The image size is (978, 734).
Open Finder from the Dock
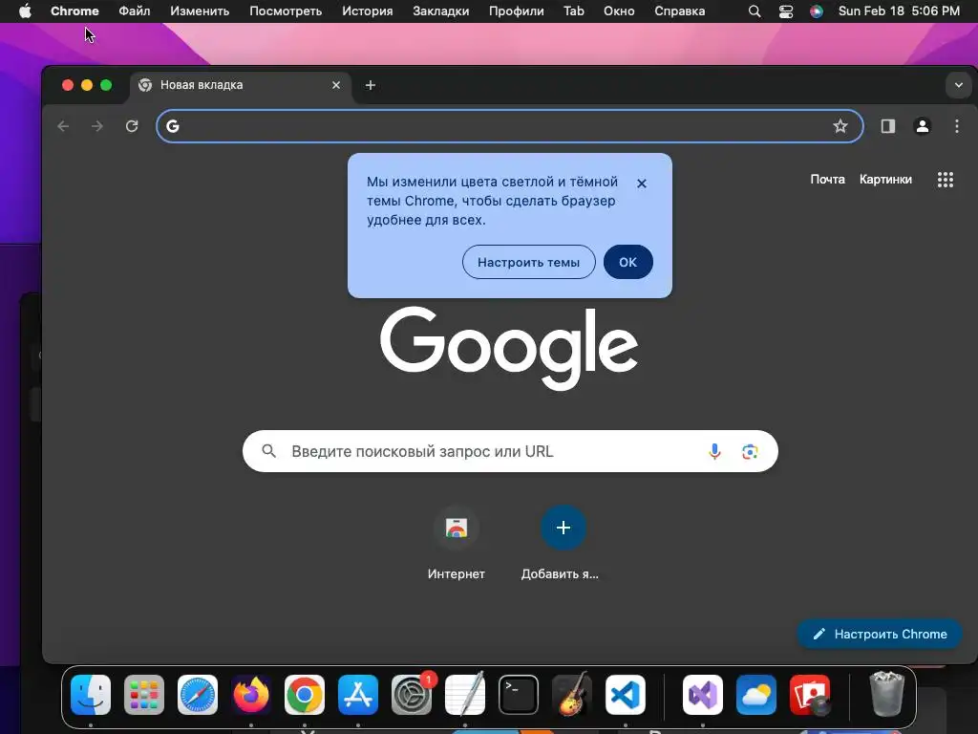click(91, 695)
